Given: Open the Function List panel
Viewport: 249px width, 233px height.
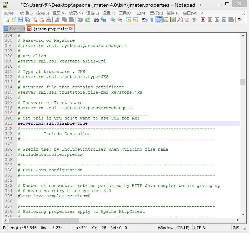Looking at the screenshot, I should pos(180,20).
